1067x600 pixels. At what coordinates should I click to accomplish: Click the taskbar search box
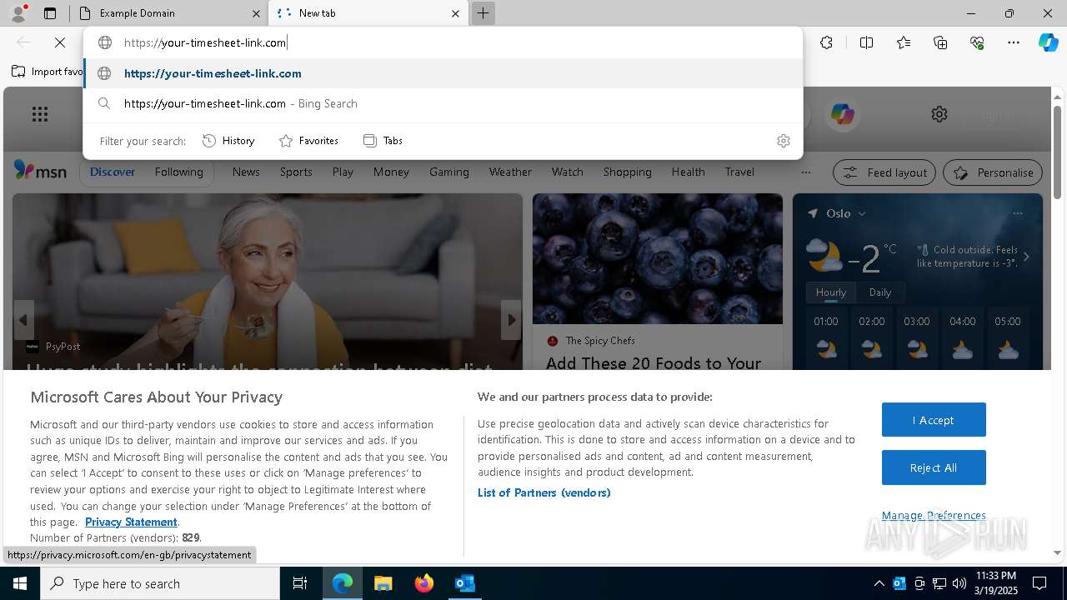(160, 583)
